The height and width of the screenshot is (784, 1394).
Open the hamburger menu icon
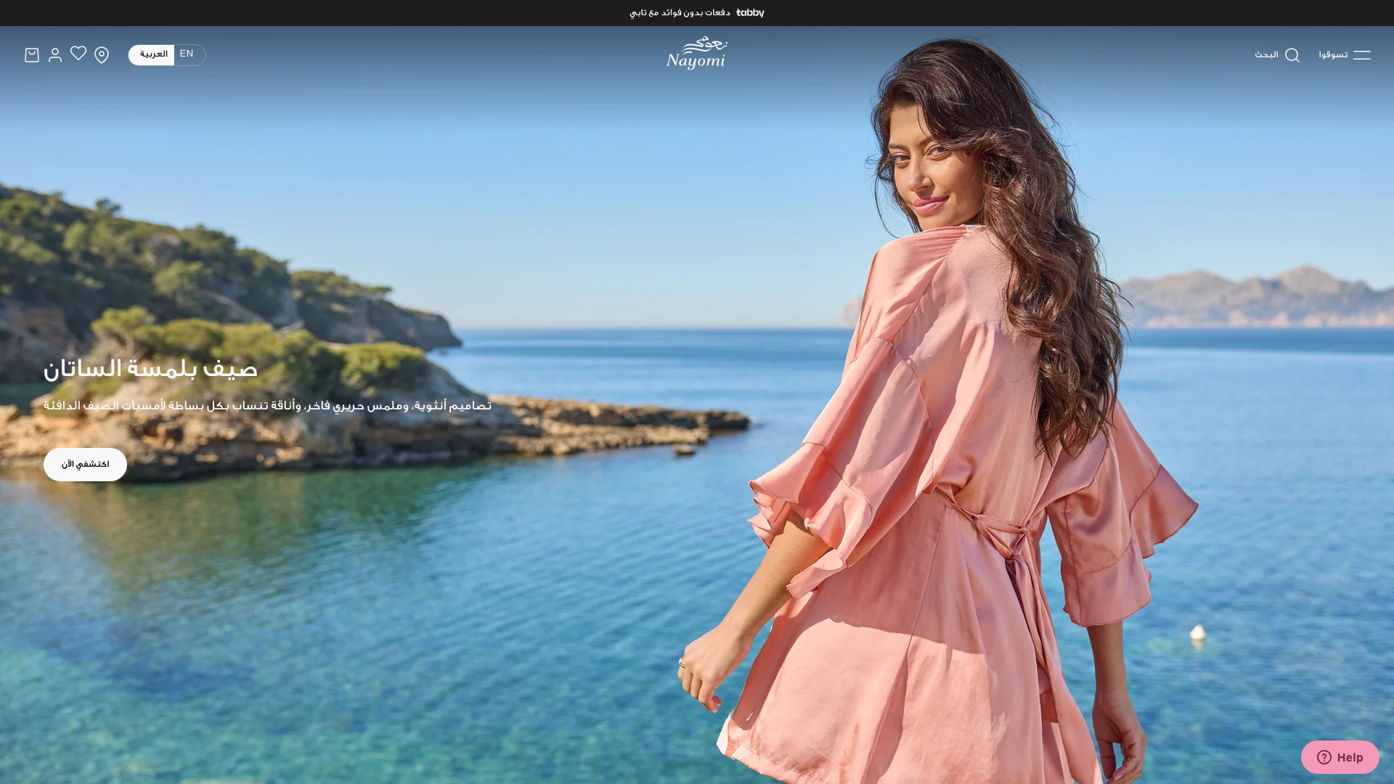pos(1362,55)
